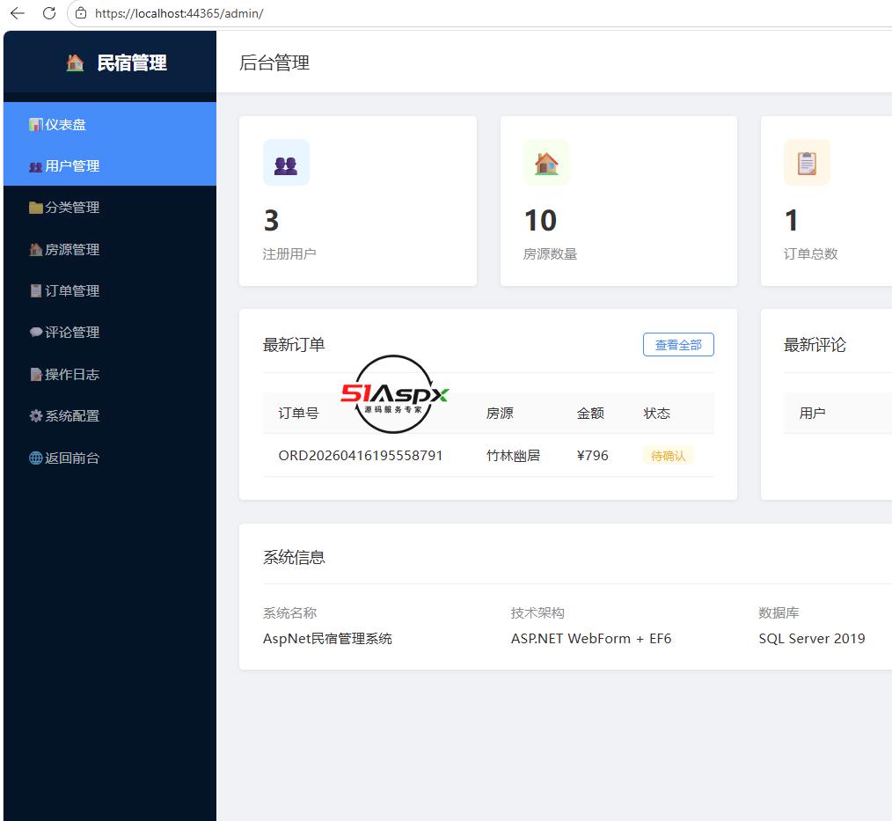Click the 订单管理 clipboard icon in the sidebar
The width and height of the screenshot is (892, 821).
coord(36,290)
